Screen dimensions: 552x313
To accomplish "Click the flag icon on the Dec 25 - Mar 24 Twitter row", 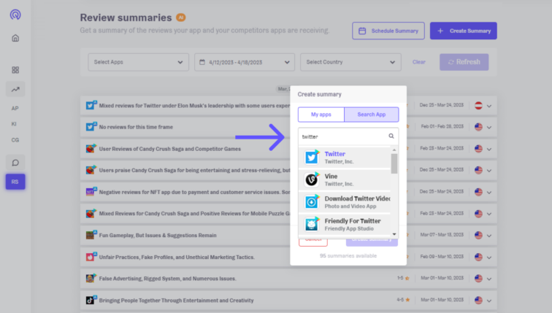I will point(478,105).
